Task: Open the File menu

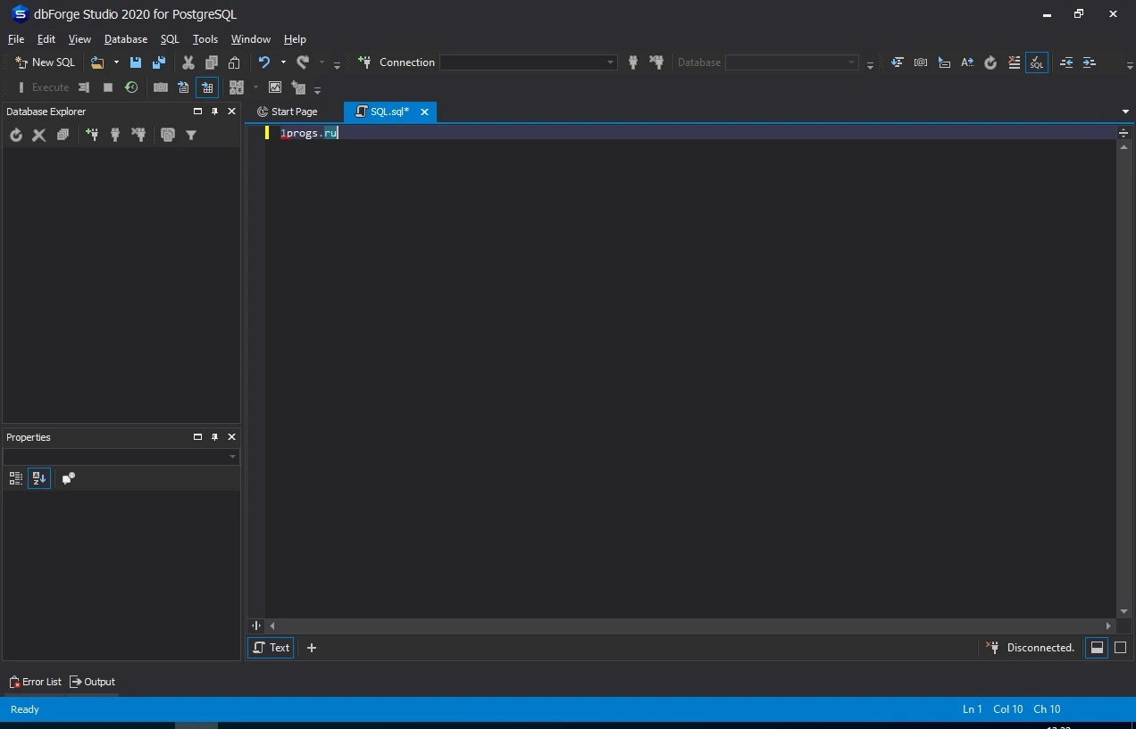Action: click(16, 39)
